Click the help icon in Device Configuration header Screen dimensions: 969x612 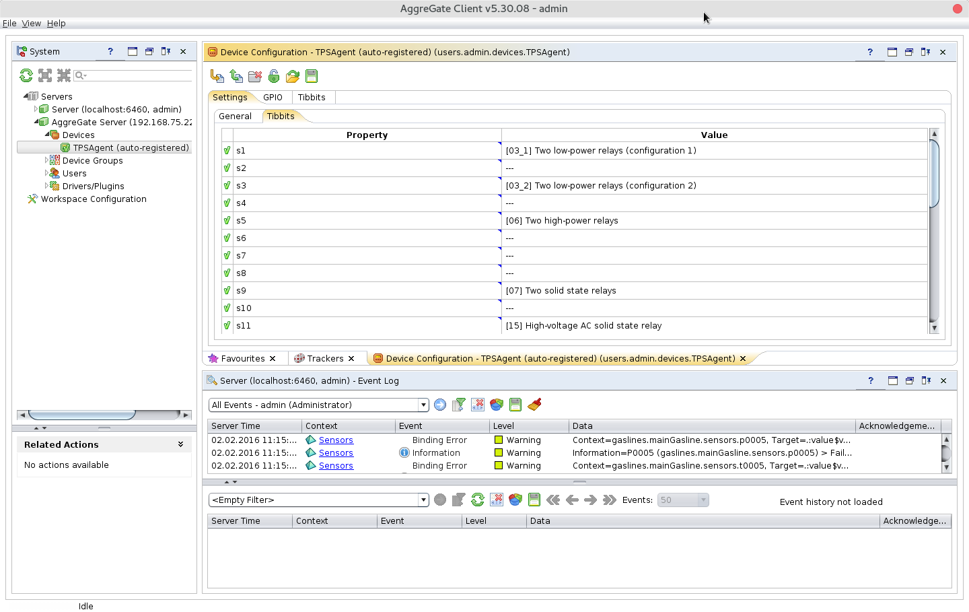(870, 52)
